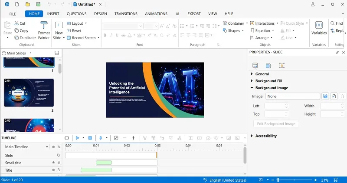Open the second Properties panel tab icon

click(268, 65)
